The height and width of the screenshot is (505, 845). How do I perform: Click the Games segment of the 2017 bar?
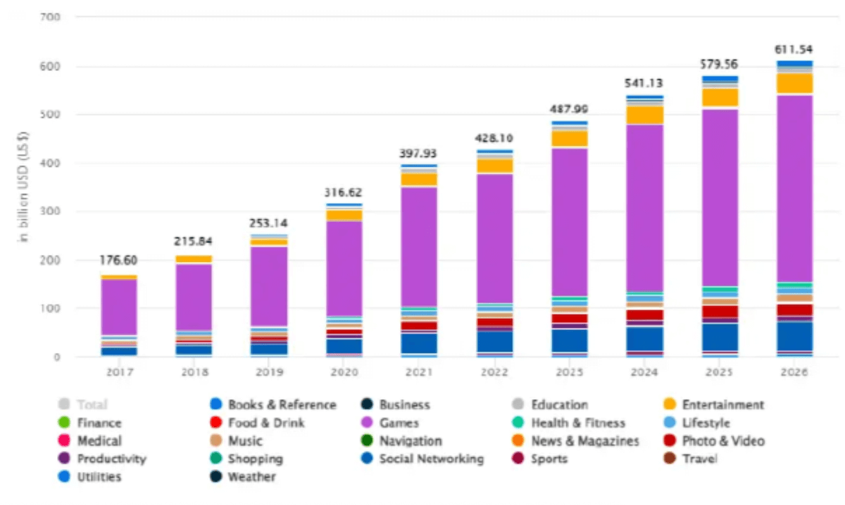pyautogui.click(x=119, y=306)
